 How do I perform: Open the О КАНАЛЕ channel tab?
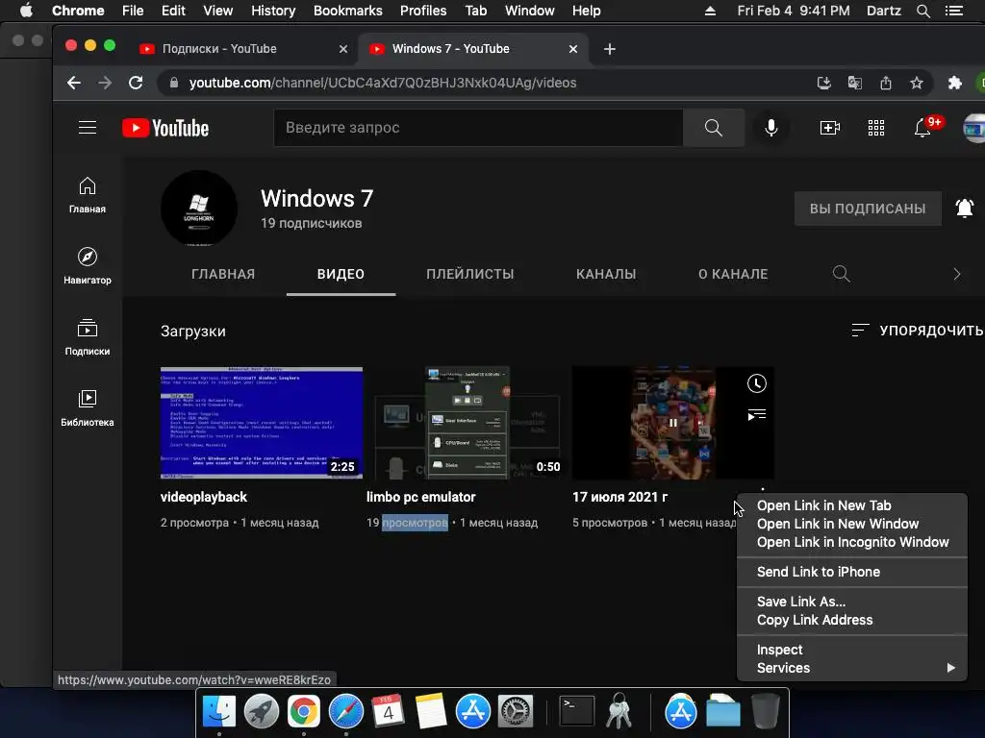(733, 274)
